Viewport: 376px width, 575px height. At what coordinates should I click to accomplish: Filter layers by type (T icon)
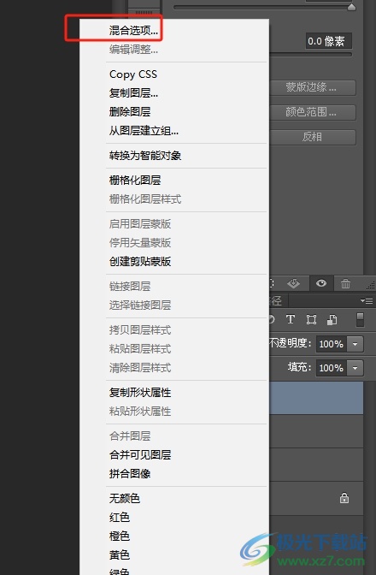click(291, 319)
